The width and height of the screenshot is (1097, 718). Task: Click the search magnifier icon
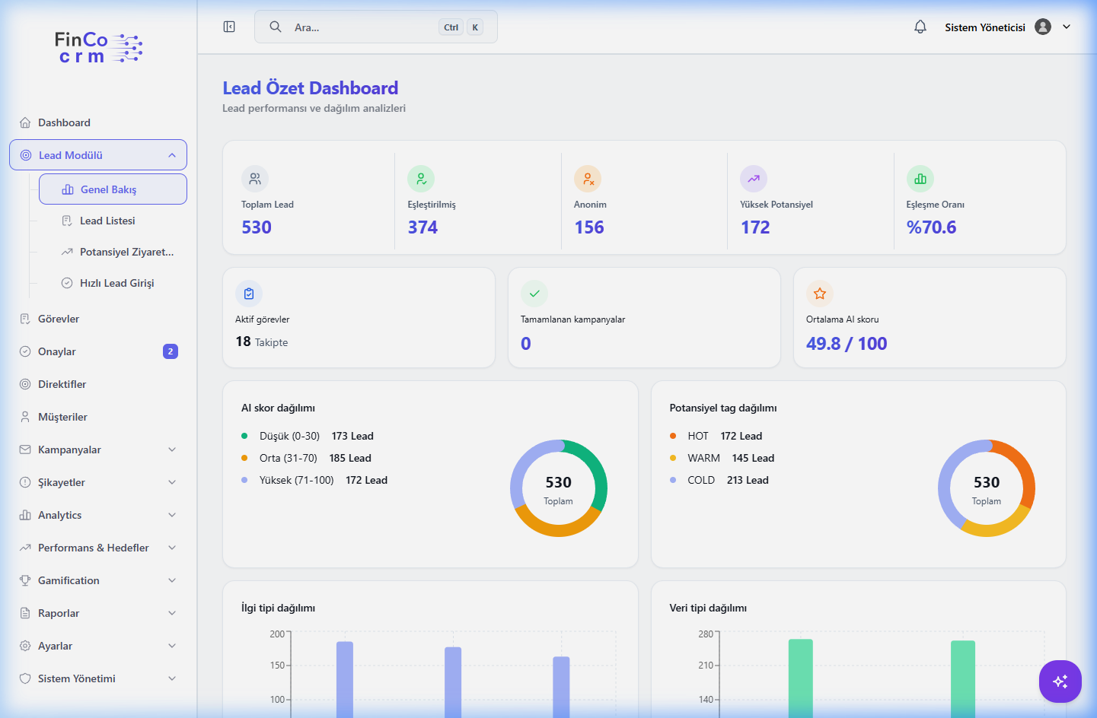point(276,27)
